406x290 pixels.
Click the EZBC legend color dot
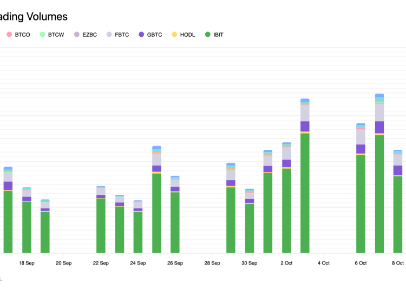pos(76,35)
